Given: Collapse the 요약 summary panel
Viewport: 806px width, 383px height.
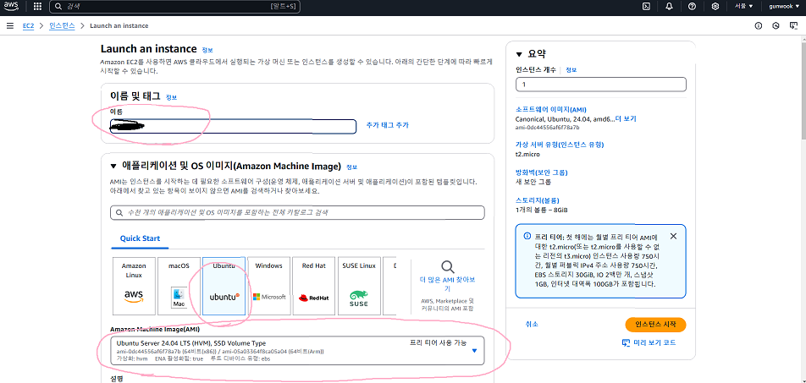Looking at the screenshot, I should (519, 54).
